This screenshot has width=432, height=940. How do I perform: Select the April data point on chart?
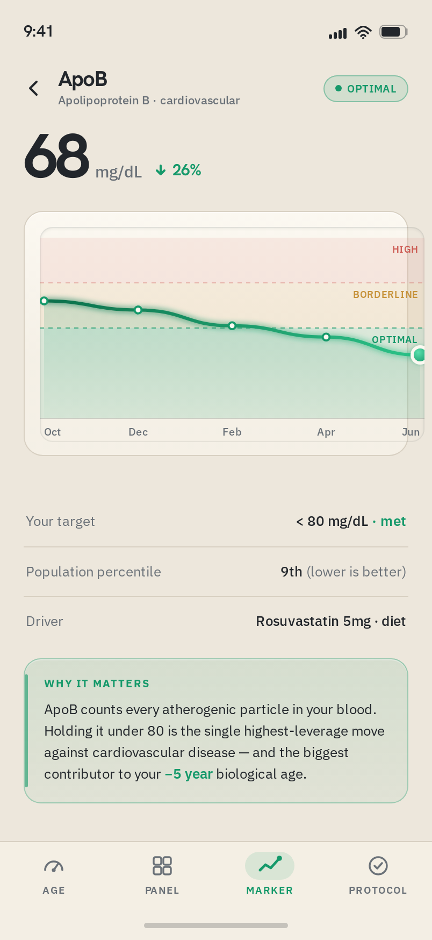tap(326, 337)
